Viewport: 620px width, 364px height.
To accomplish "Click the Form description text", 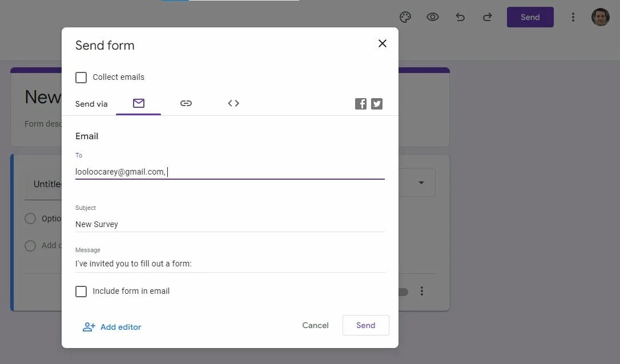I will point(43,124).
